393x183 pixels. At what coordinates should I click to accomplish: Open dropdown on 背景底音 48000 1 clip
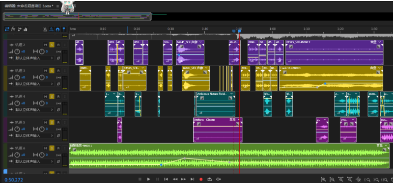click(x=386, y=145)
